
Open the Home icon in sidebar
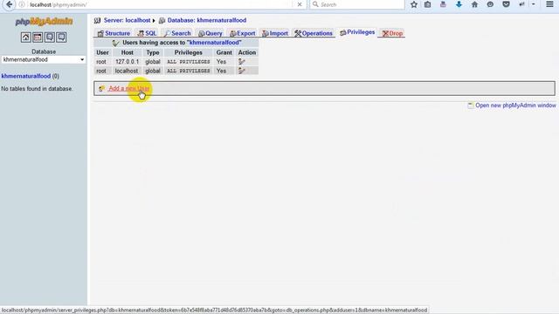pos(25,37)
